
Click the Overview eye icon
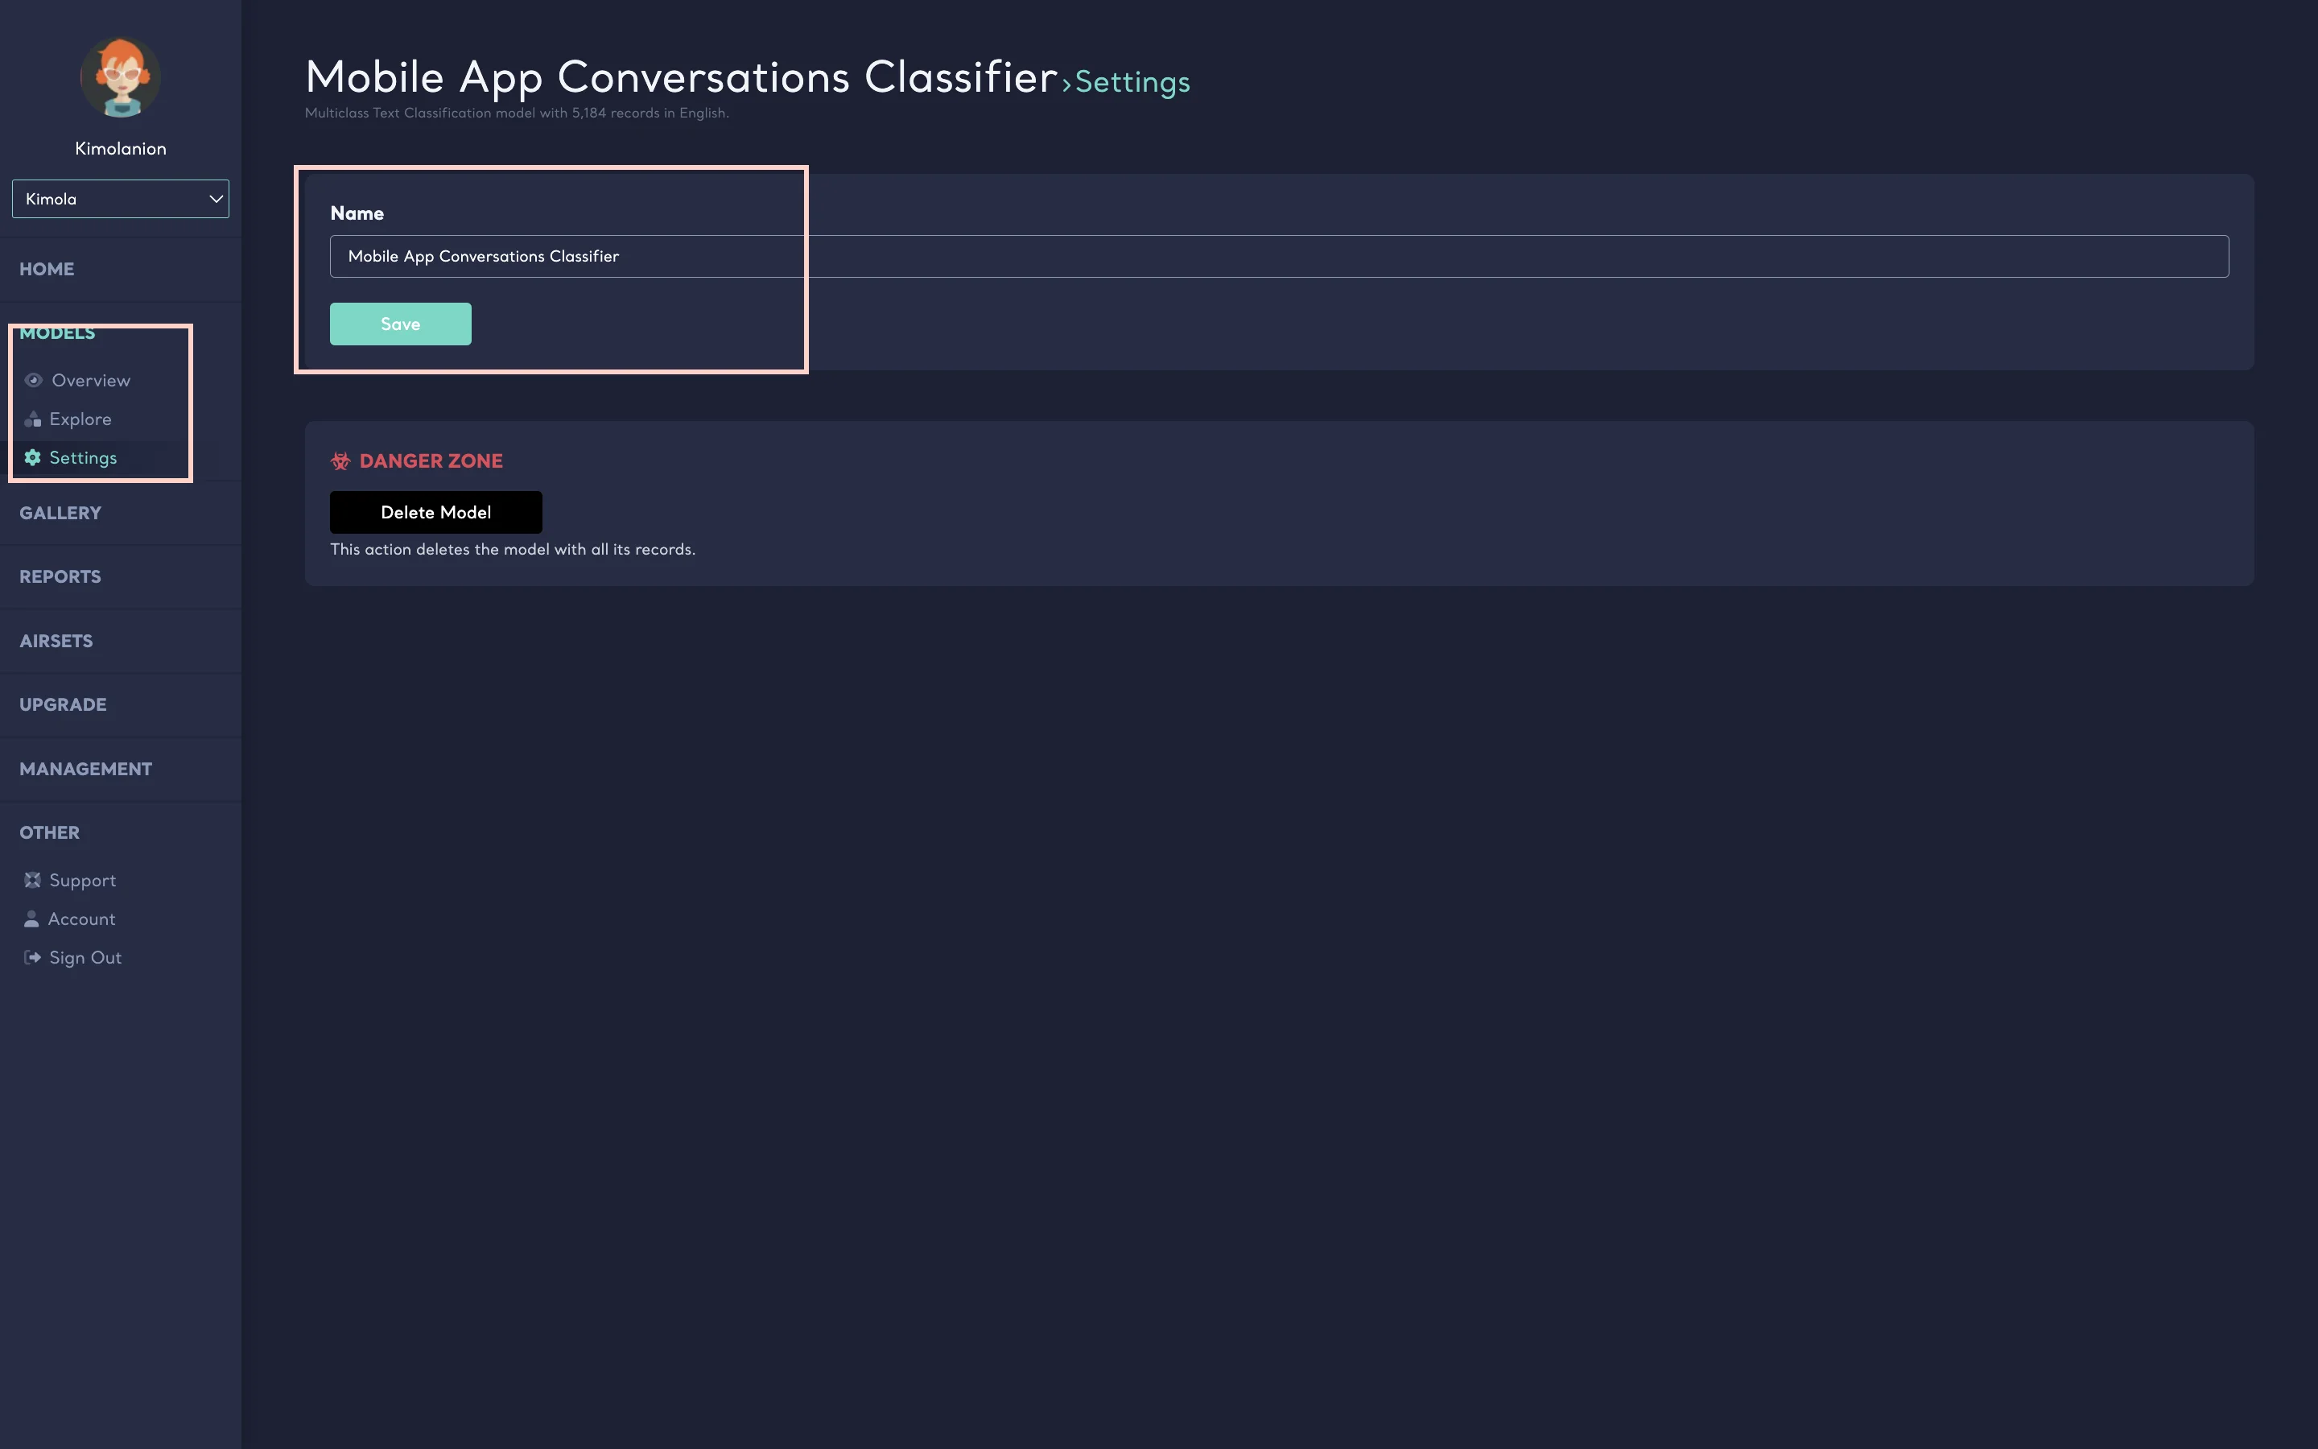[34, 381]
